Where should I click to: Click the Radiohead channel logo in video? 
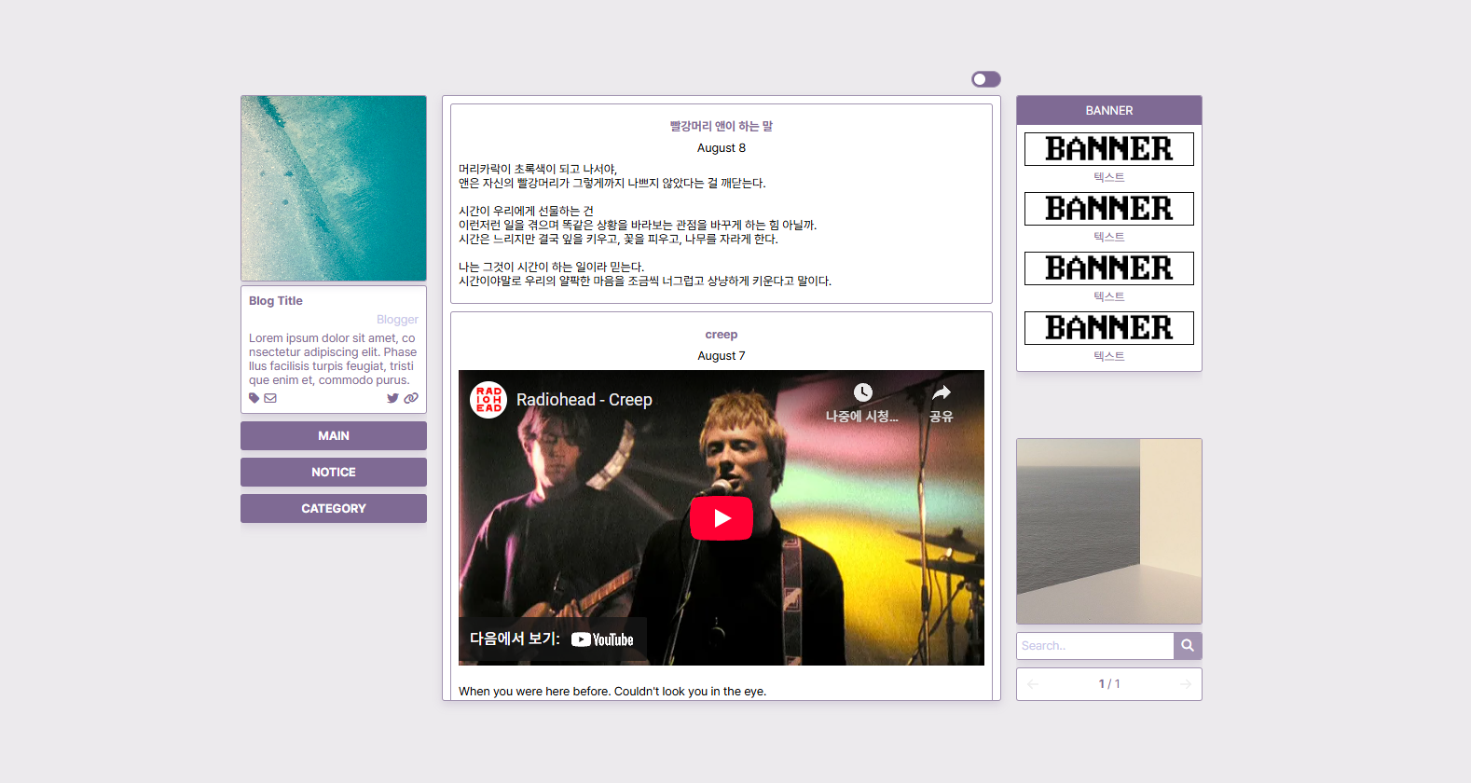tap(488, 400)
